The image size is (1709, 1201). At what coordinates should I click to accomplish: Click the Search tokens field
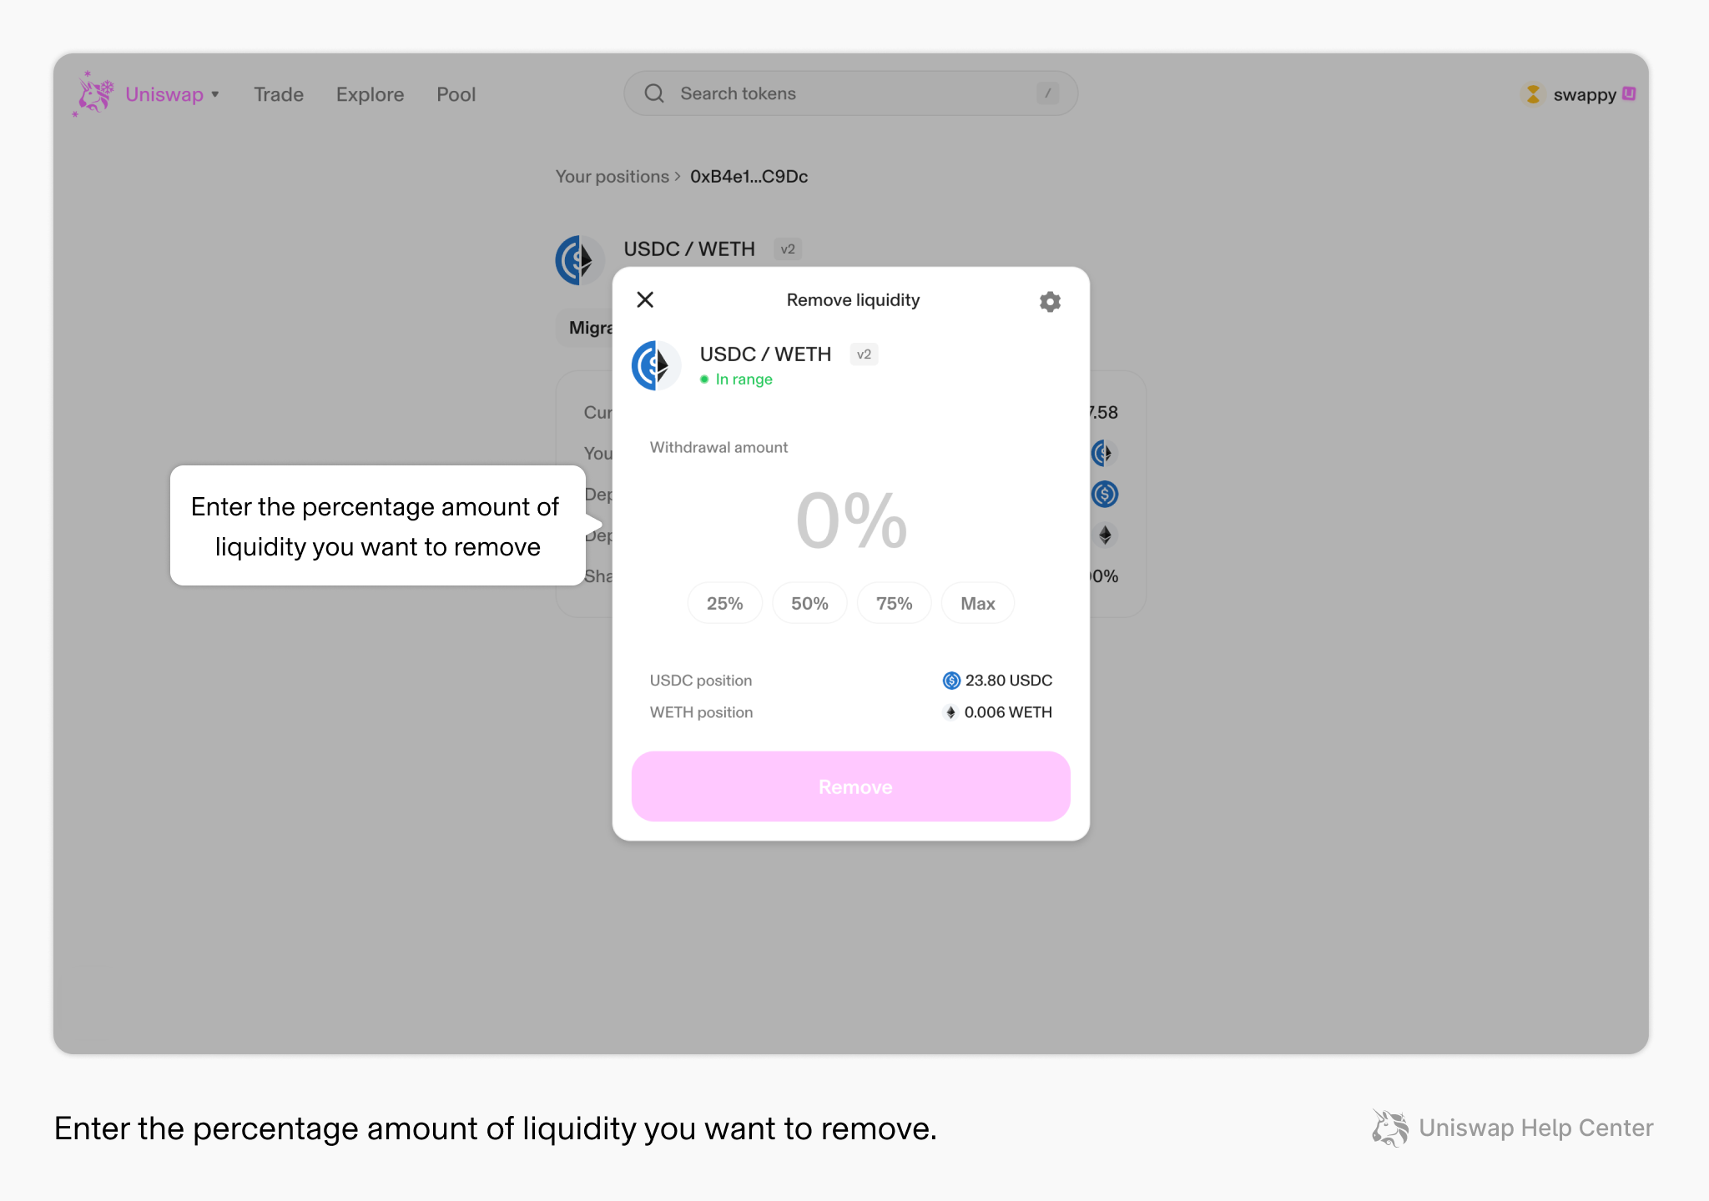(x=850, y=93)
